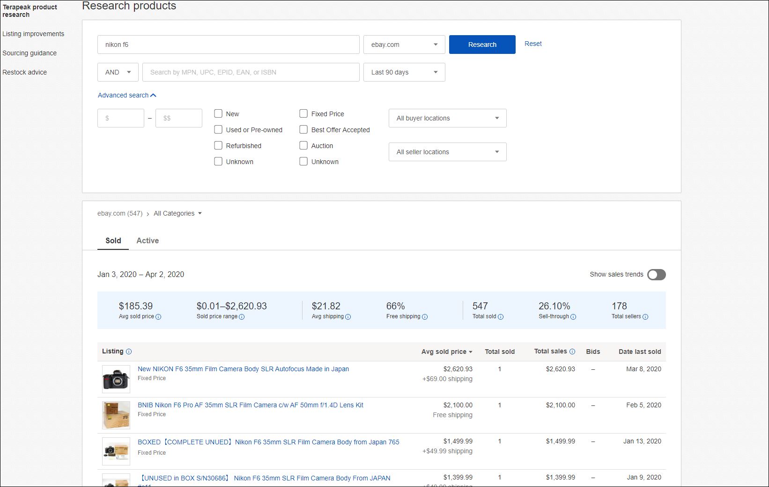The width and height of the screenshot is (769, 487).
Task: Open the AND operator dropdown
Action: [118, 72]
